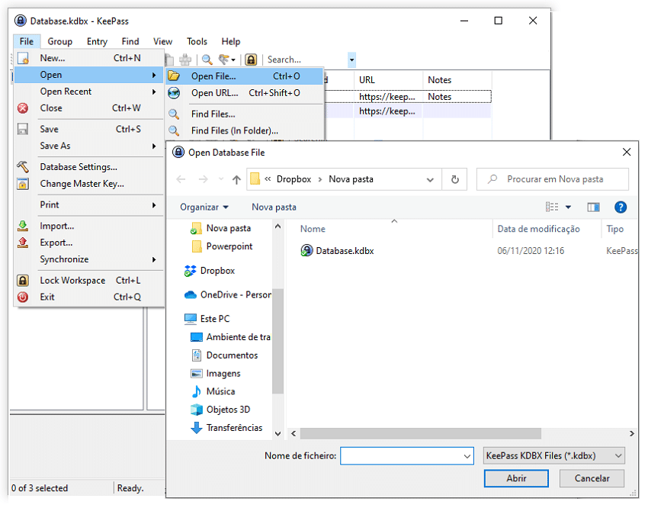648x511 pixels.
Task: Click the Nova pasta toolbar button
Action: click(274, 207)
